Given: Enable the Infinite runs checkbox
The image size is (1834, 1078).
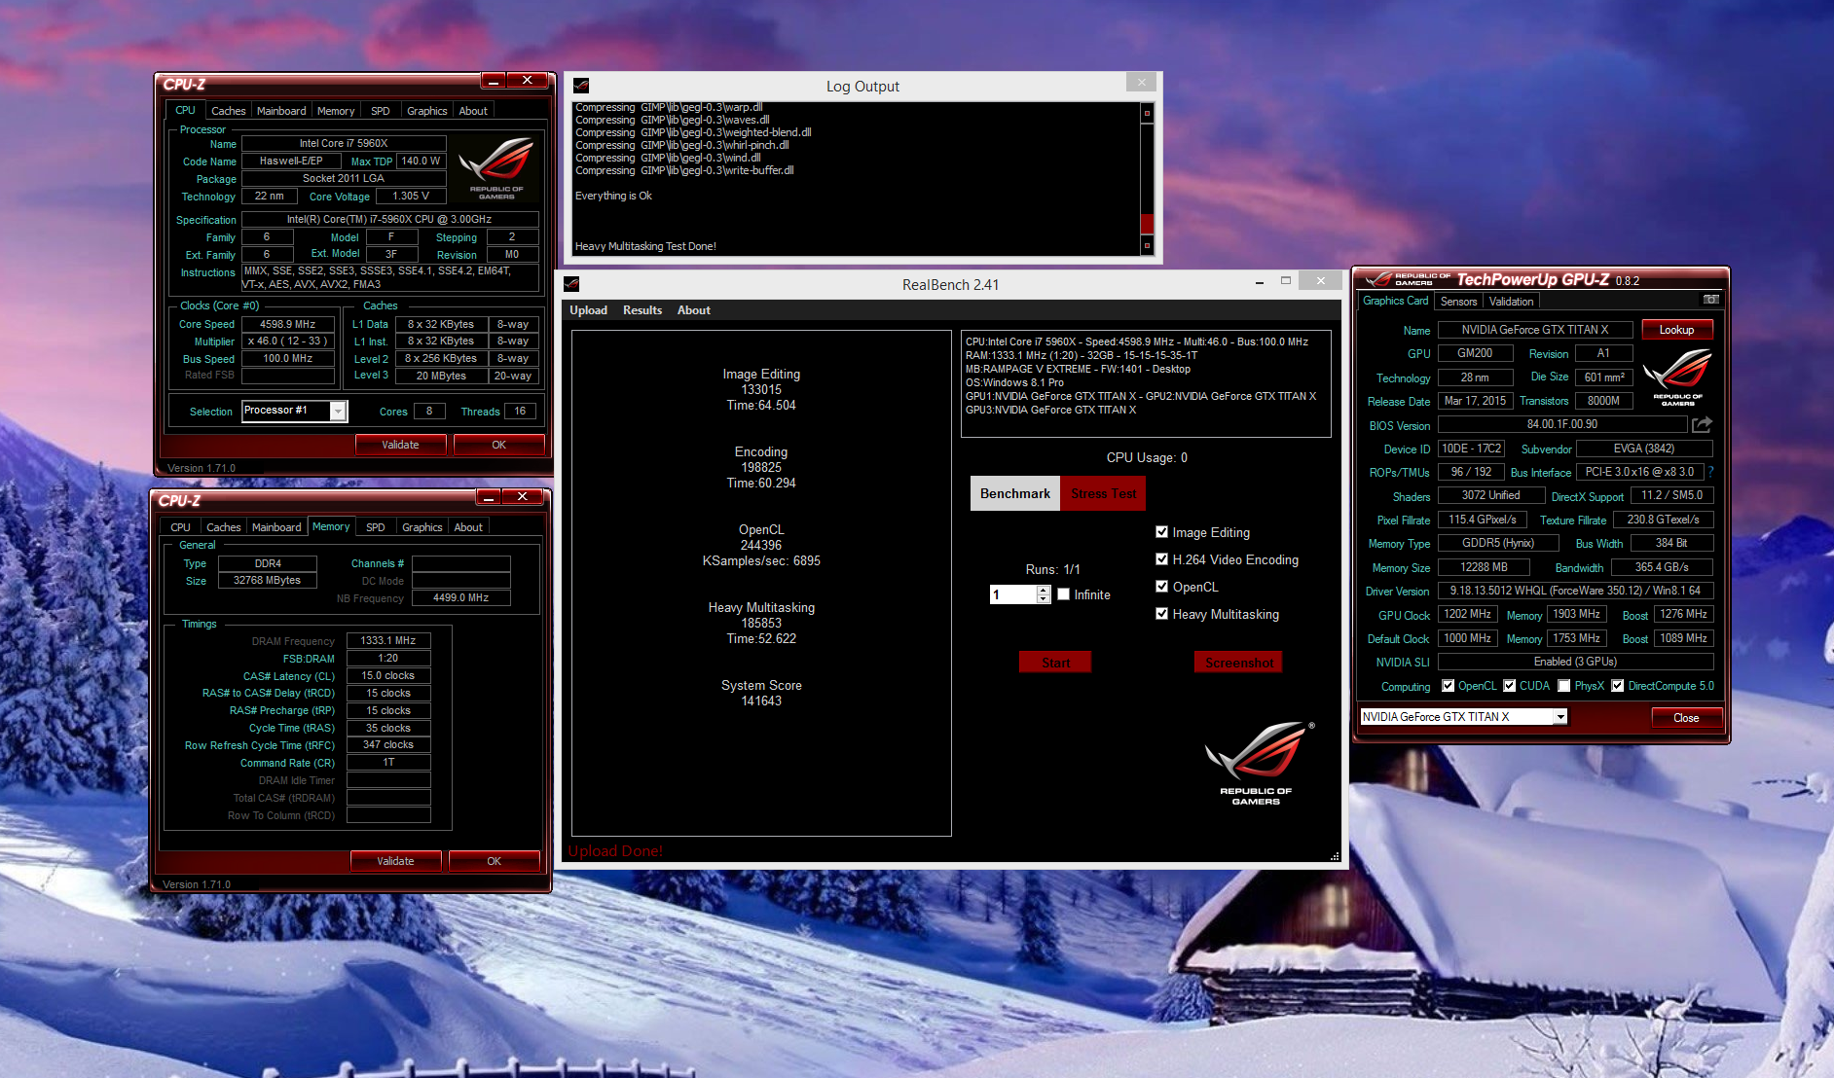Looking at the screenshot, I should point(1064,594).
